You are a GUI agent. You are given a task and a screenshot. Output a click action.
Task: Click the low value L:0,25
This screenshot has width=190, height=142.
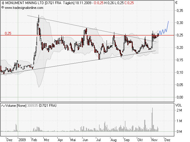coord(119,3)
